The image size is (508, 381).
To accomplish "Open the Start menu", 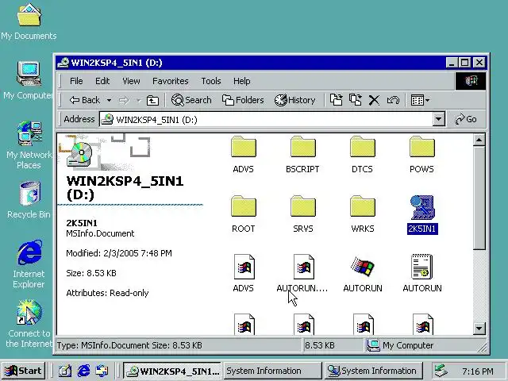I will [23, 371].
